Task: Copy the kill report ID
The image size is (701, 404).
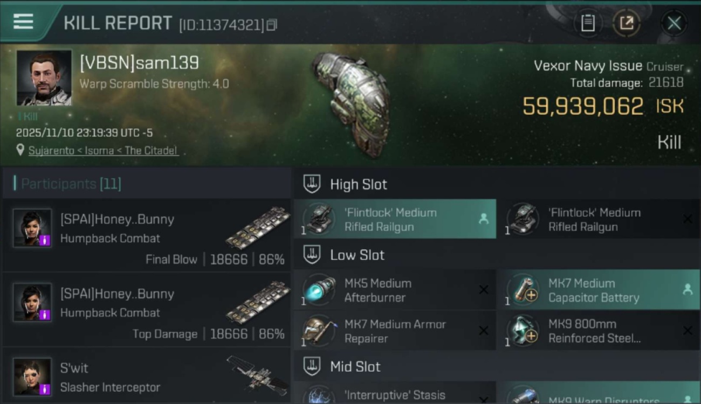Action: point(272,25)
